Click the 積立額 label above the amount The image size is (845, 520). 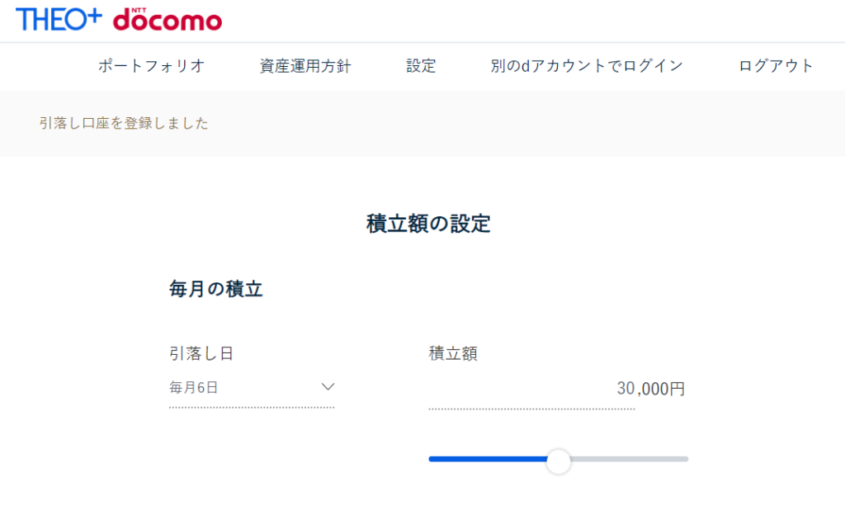pos(453,353)
